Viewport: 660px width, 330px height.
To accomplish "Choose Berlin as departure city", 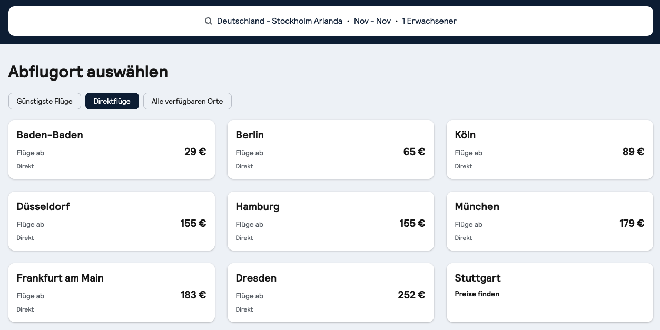I will pos(330,149).
